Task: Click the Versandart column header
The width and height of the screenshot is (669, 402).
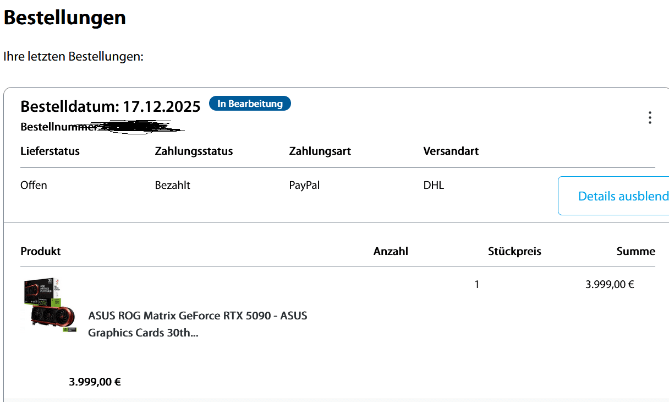Action: coord(451,151)
